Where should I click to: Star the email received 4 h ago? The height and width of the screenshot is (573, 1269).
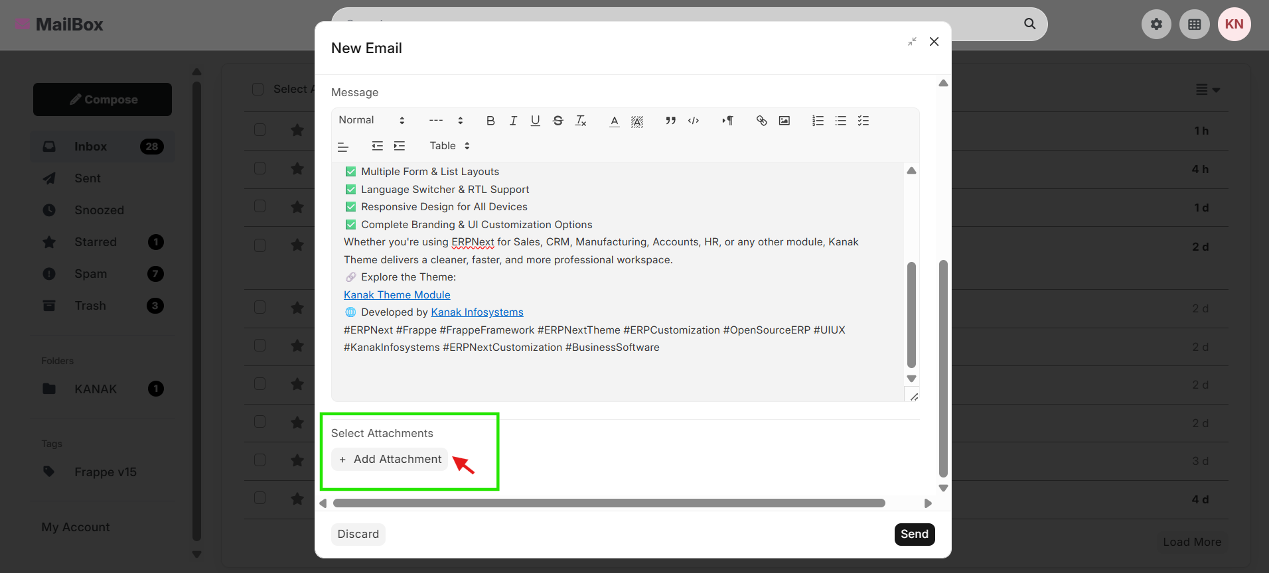[297, 168]
